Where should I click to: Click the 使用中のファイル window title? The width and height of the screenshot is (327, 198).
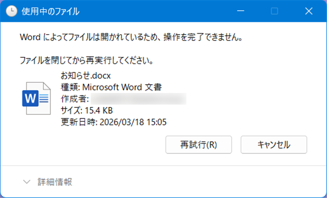click(x=50, y=11)
